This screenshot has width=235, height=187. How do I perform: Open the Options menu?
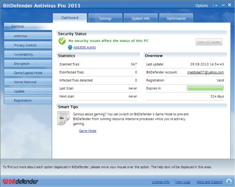pyautogui.click(x=202, y=6)
